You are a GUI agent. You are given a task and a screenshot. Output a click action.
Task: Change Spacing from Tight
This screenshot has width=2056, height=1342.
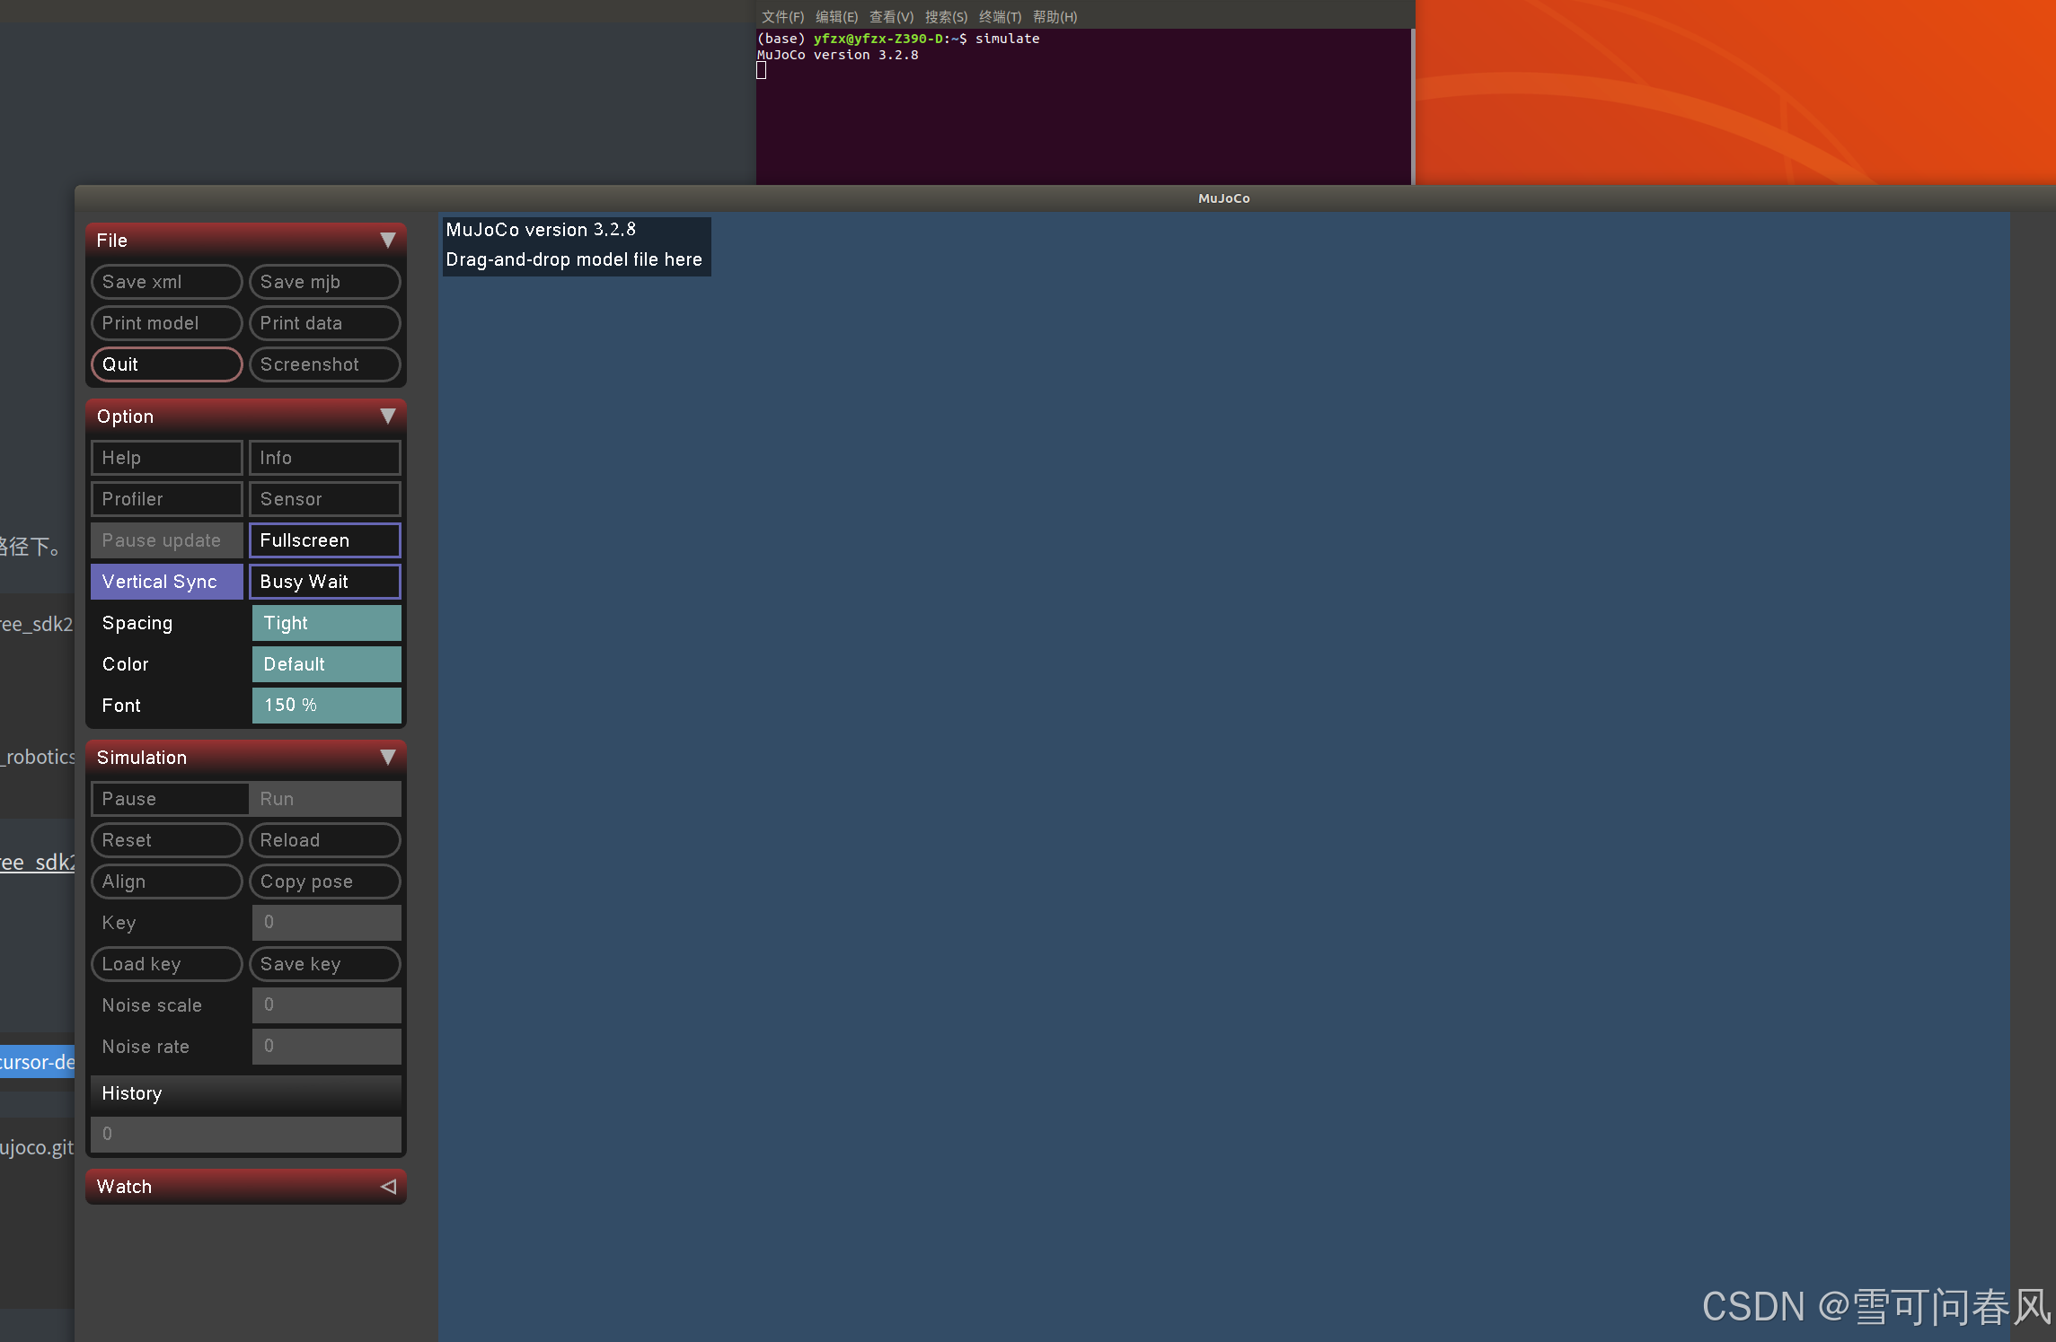click(326, 623)
